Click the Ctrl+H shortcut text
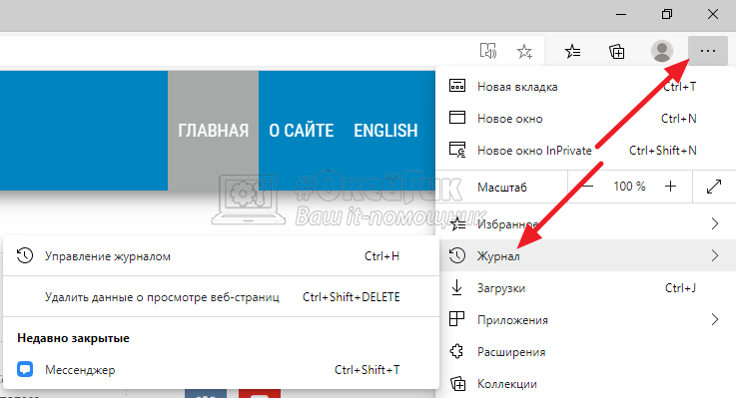The height and width of the screenshot is (398, 736). (x=381, y=256)
